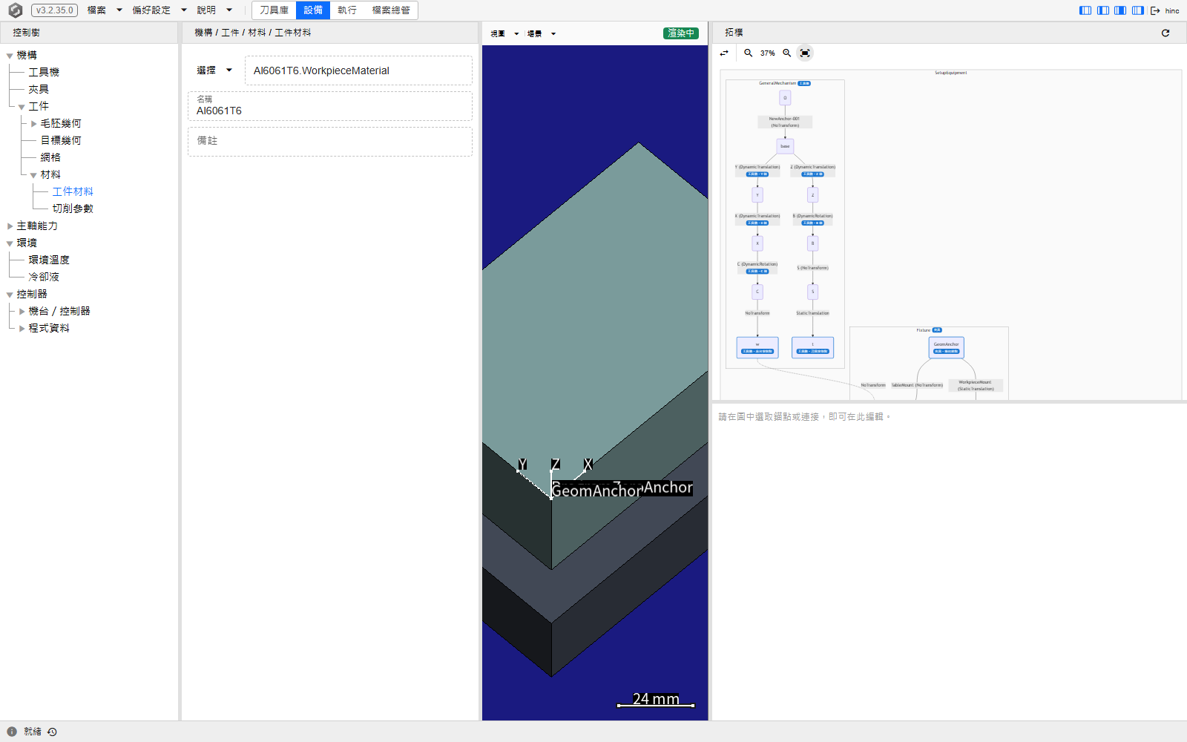Viewport: 1187px width, 742px height.
Task: Click the app logo icon in top-left
Action: point(15,10)
